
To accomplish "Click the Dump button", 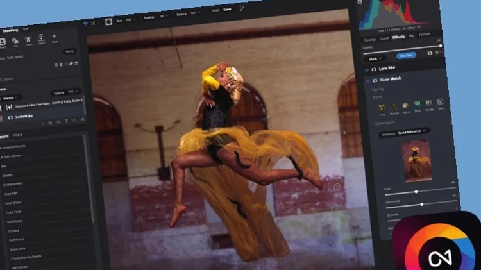I will point(69,50).
